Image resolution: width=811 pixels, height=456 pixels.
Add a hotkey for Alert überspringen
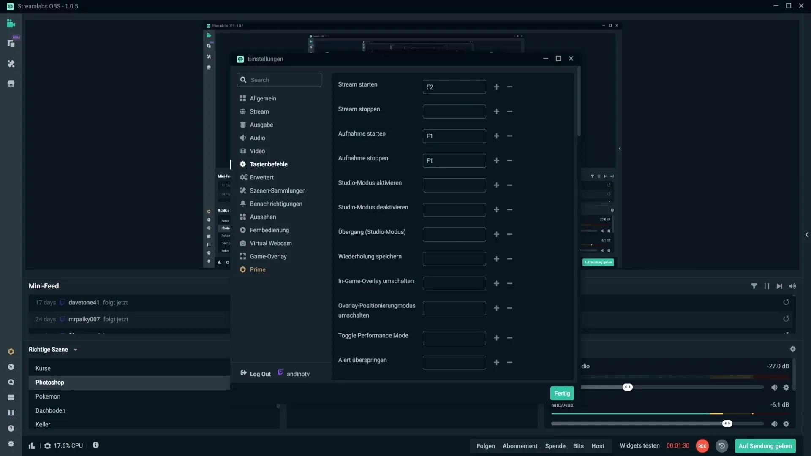(x=497, y=363)
